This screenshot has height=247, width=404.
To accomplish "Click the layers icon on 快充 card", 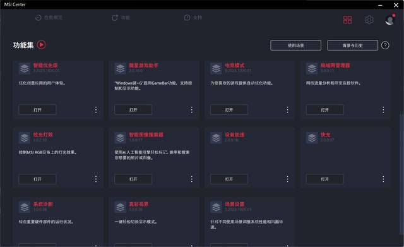I will click(x=312, y=138).
